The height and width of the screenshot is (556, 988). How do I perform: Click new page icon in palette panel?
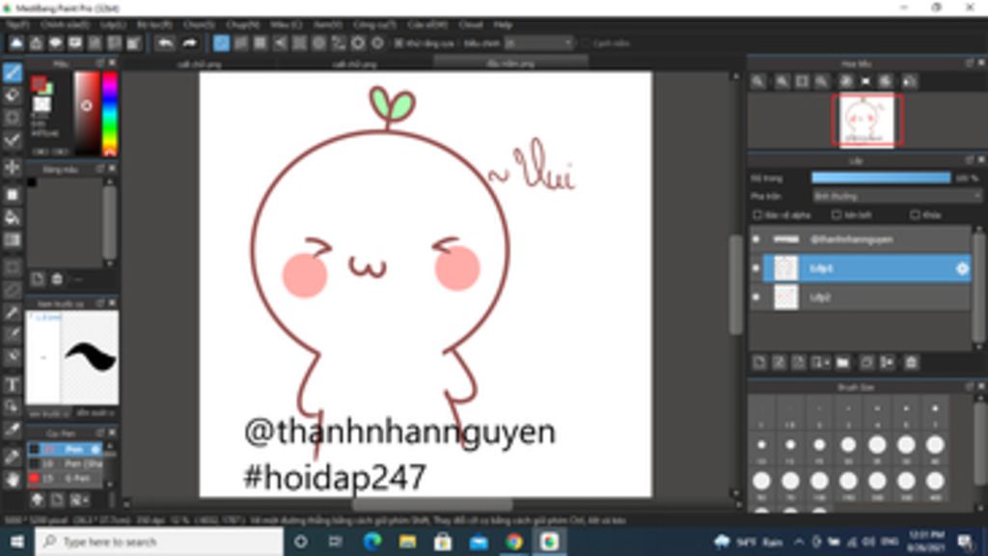tap(38, 279)
